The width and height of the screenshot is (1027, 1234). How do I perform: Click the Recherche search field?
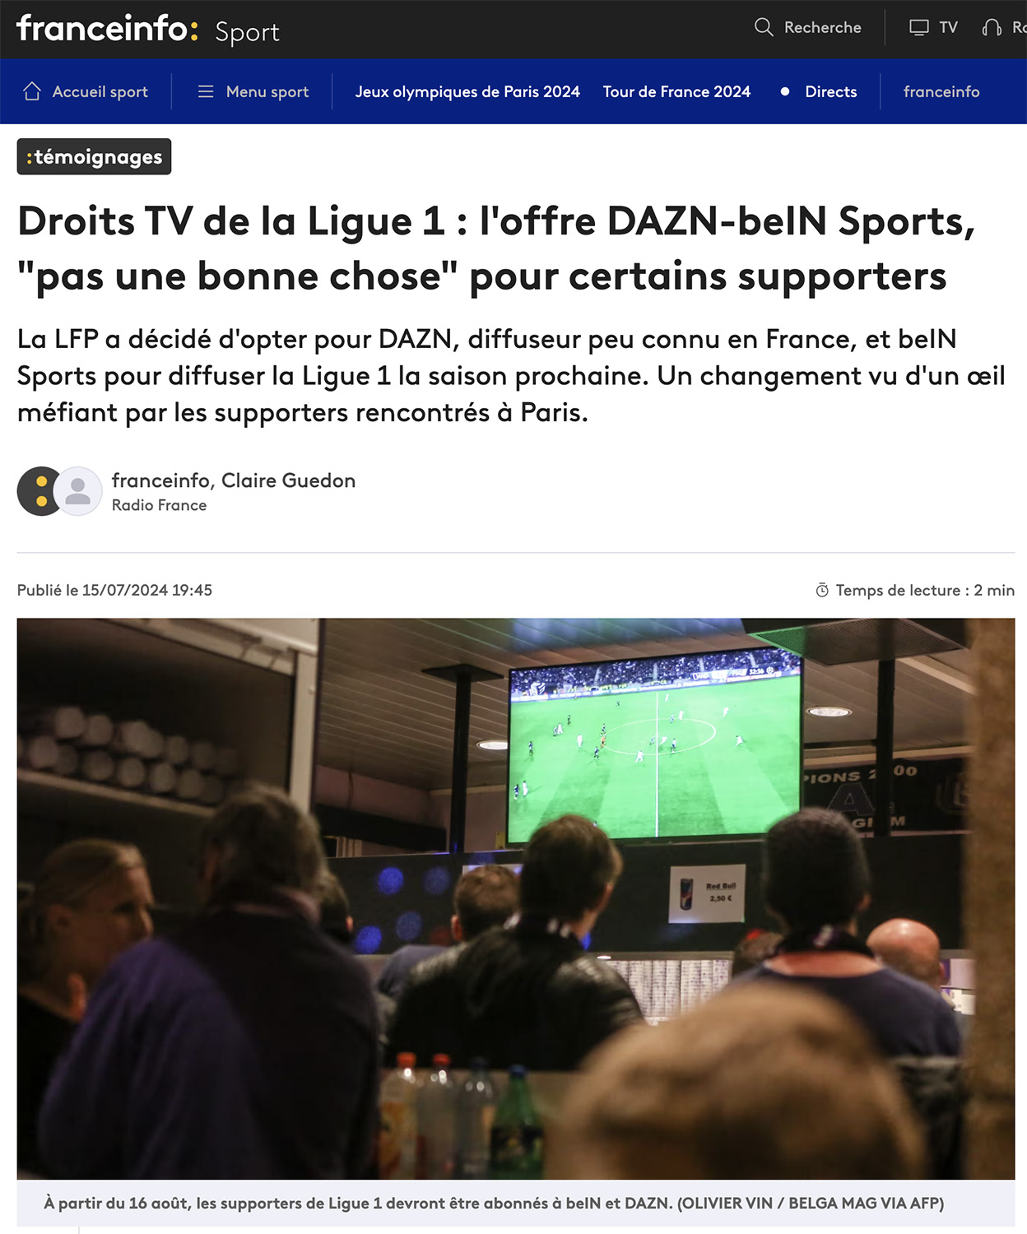[808, 27]
